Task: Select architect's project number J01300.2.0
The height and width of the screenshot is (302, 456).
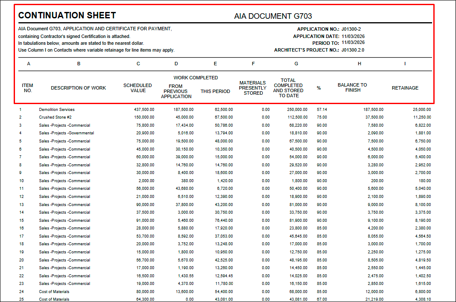Action: (352, 50)
